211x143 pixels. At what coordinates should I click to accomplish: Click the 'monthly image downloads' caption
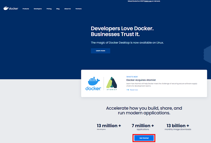pos(178,129)
